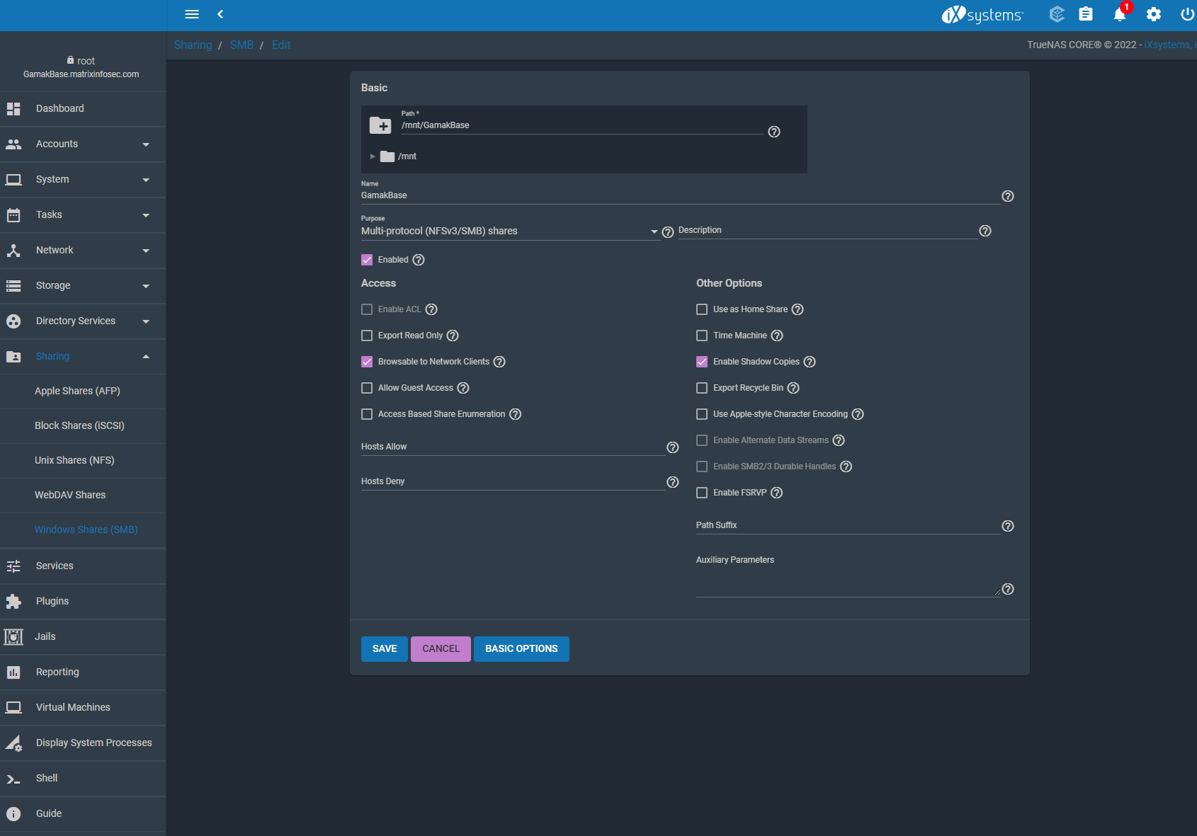Uncheck Browsable to Network Clients
The height and width of the screenshot is (836, 1197).
tap(367, 362)
